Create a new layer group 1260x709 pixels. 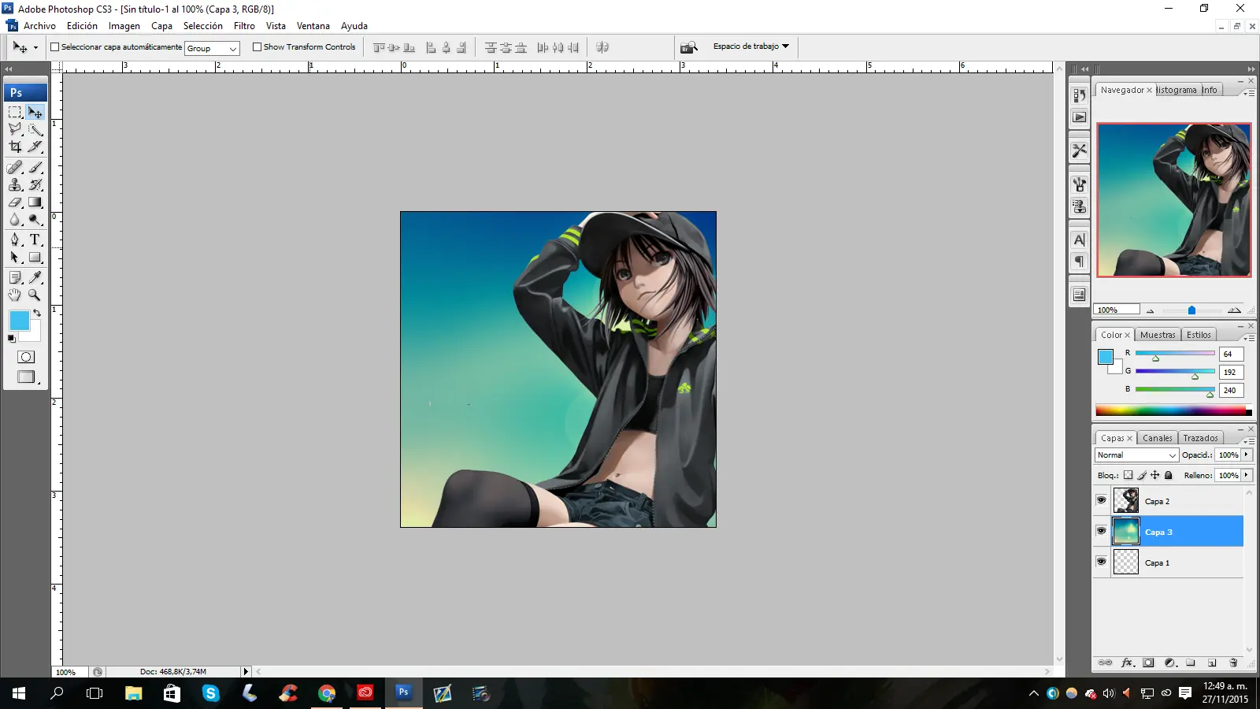[x=1191, y=663]
